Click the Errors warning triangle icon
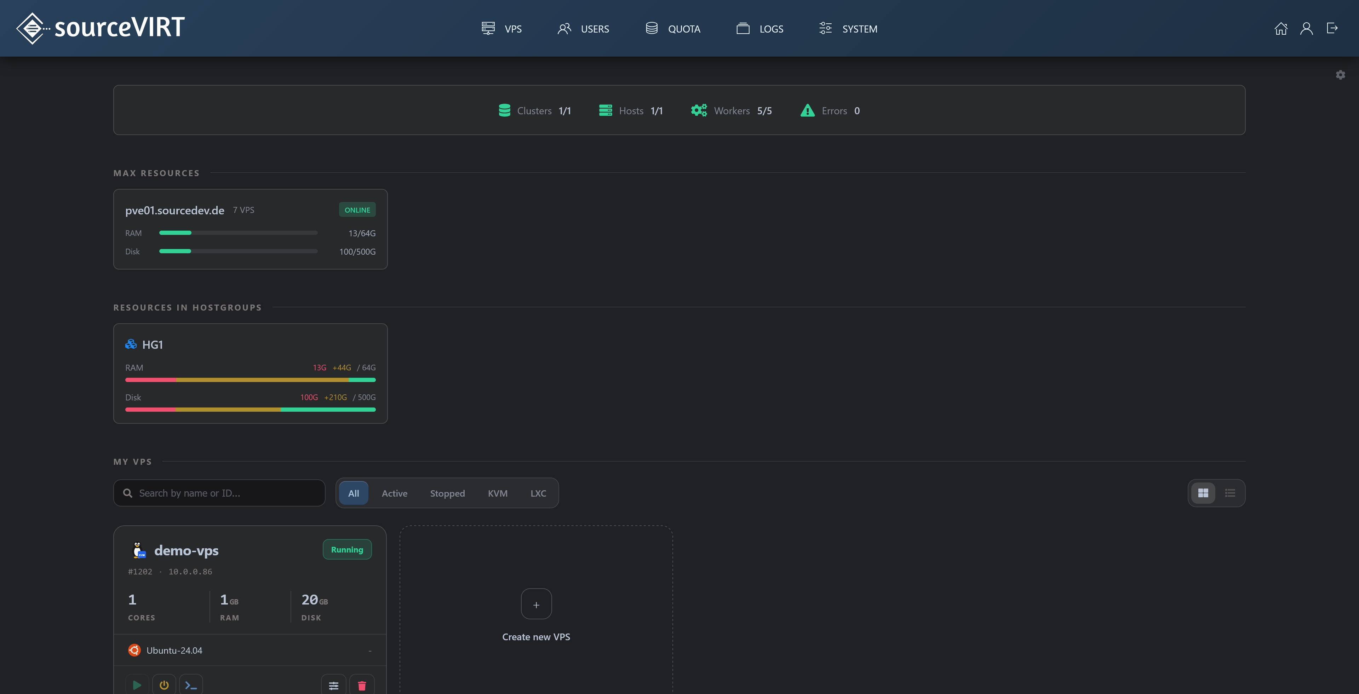1359x694 pixels. point(808,110)
